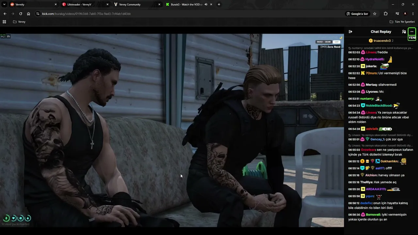Open Growlean username in chat
Screen dimensions: 418x235
pyautogui.click(x=368, y=150)
